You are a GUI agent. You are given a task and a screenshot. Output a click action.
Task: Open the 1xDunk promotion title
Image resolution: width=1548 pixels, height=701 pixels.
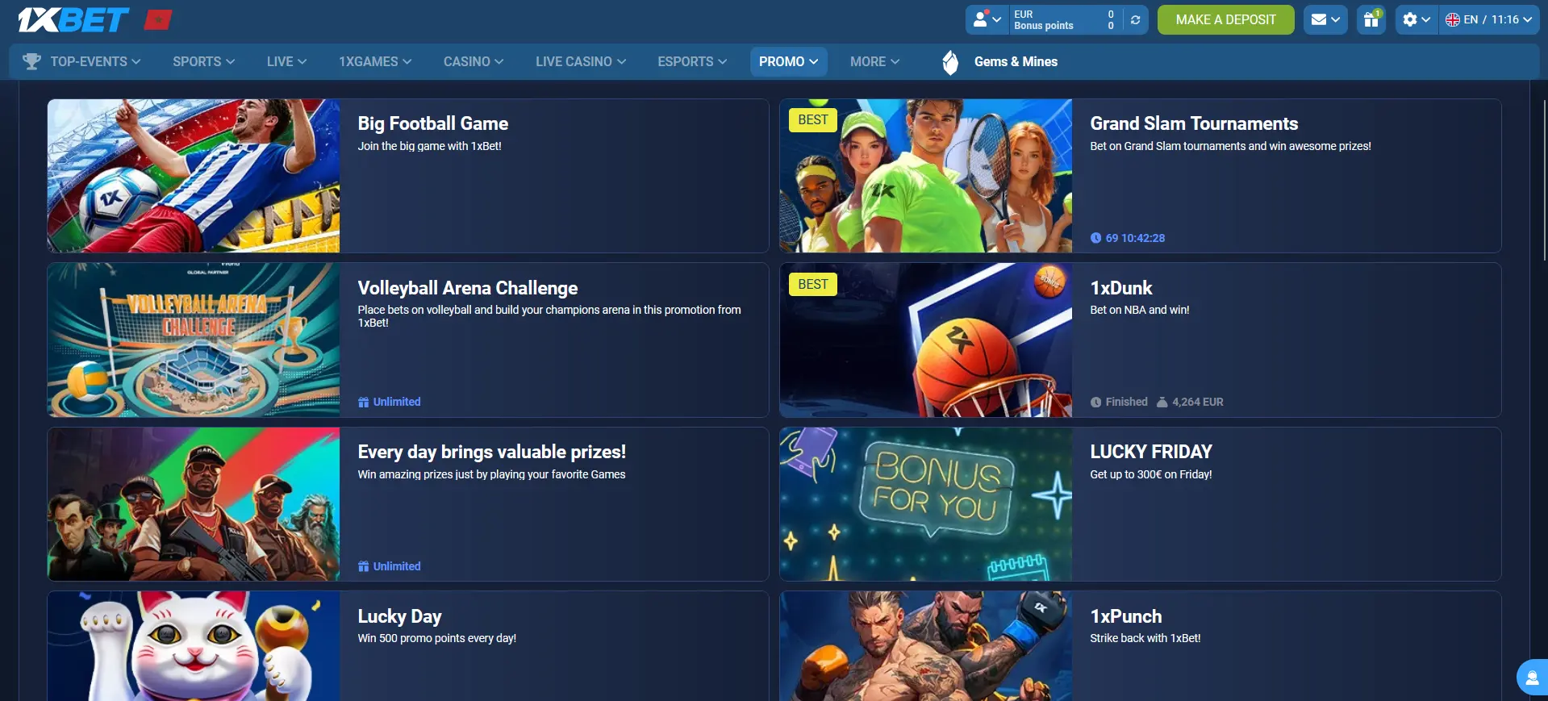[1121, 288]
